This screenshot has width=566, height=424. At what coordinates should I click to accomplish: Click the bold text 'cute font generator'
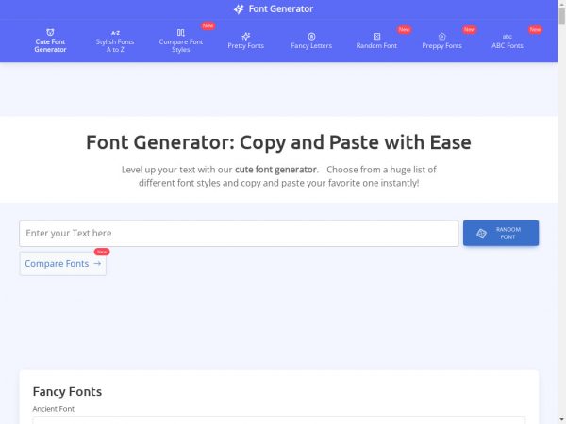point(275,170)
